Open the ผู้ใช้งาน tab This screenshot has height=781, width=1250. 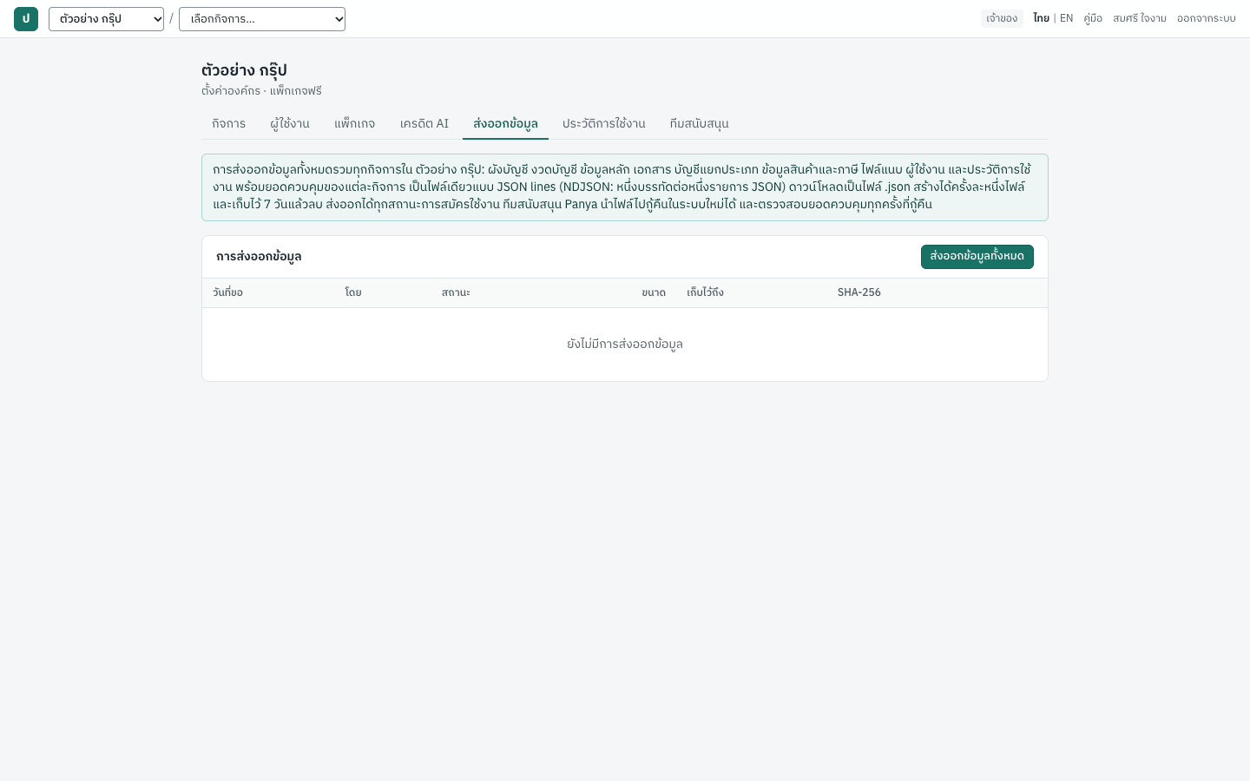click(x=290, y=124)
